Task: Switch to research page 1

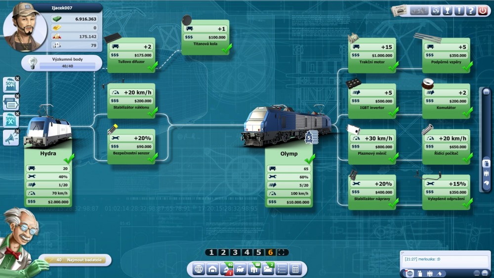Action: pyautogui.click(x=211, y=252)
